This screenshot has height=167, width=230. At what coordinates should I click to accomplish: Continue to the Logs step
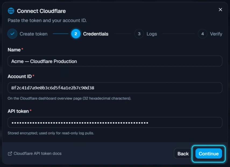point(208,154)
